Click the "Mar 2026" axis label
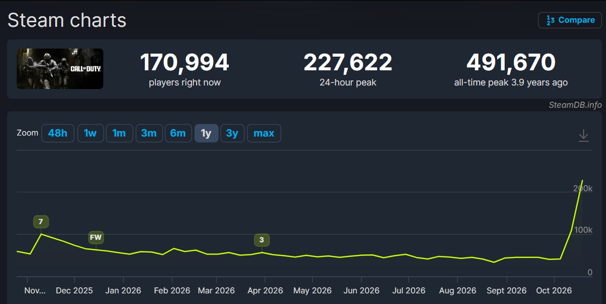The image size is (606, 304). pyautogui.click(x=217, y=290)
